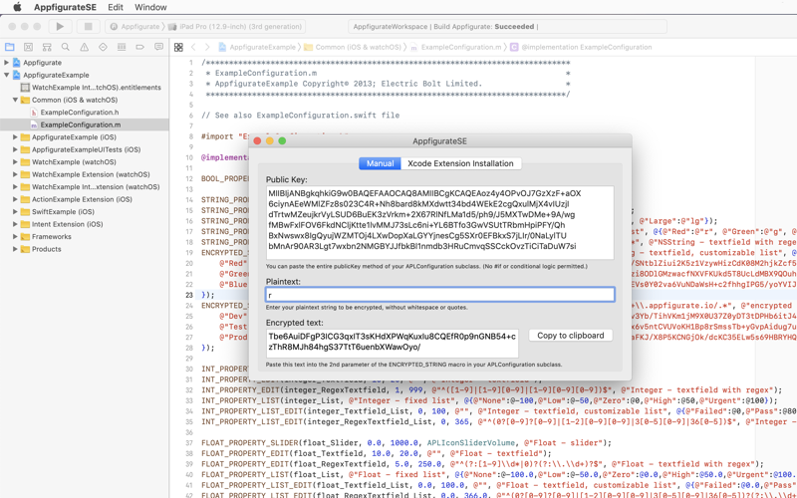Expand WatchExample (watchOS) folder
Image resolution: width=797 pixels, height=498 pixels.
pos(15,162)
